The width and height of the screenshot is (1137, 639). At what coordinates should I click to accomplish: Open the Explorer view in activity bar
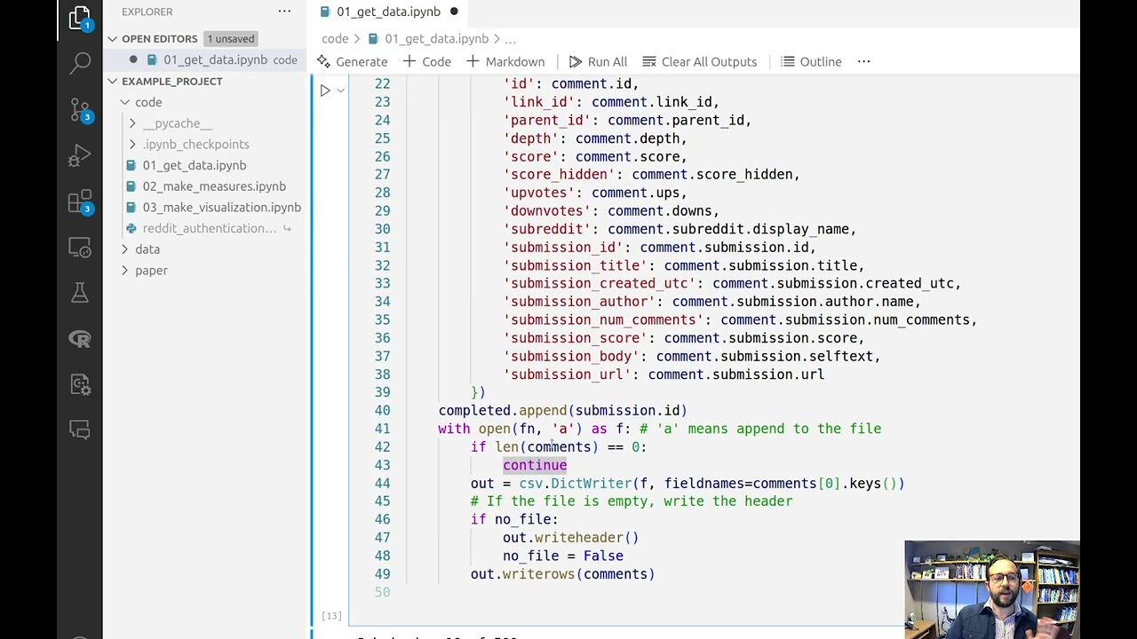tap(80, 18)
